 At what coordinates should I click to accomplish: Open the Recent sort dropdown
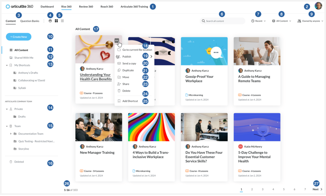pos(258,21)
